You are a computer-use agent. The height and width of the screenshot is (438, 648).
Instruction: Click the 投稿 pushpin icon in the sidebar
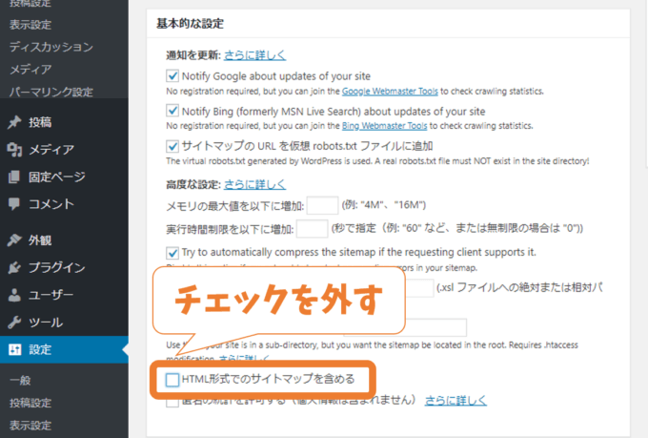pyautogui.click(x=14, y=122)
